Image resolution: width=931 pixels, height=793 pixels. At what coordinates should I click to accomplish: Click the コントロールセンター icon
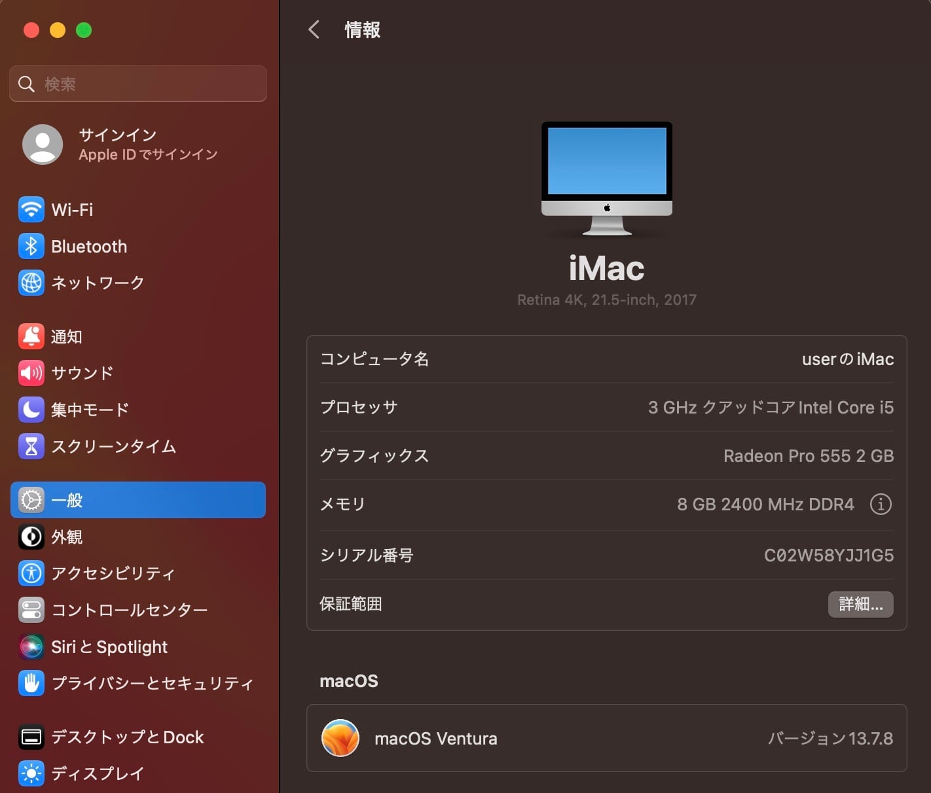tap(31, 610)
